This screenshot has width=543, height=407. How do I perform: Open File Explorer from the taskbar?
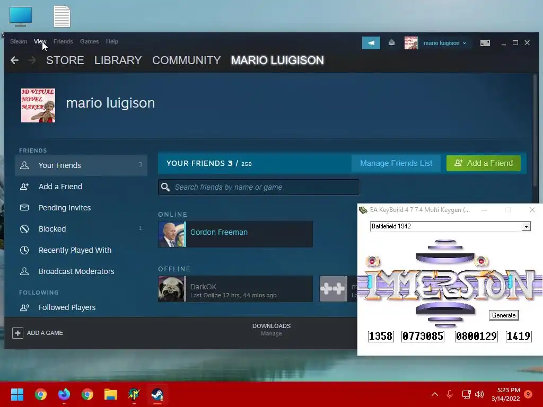[111, 394]
